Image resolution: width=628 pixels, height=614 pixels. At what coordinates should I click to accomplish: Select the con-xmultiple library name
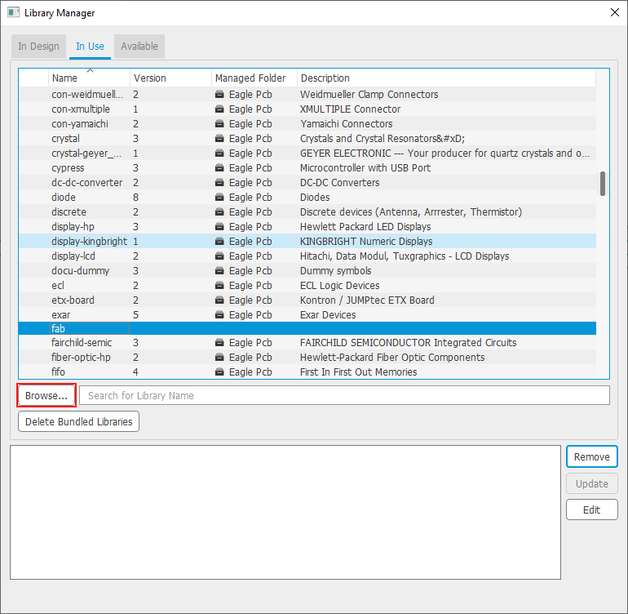(81, 109)
